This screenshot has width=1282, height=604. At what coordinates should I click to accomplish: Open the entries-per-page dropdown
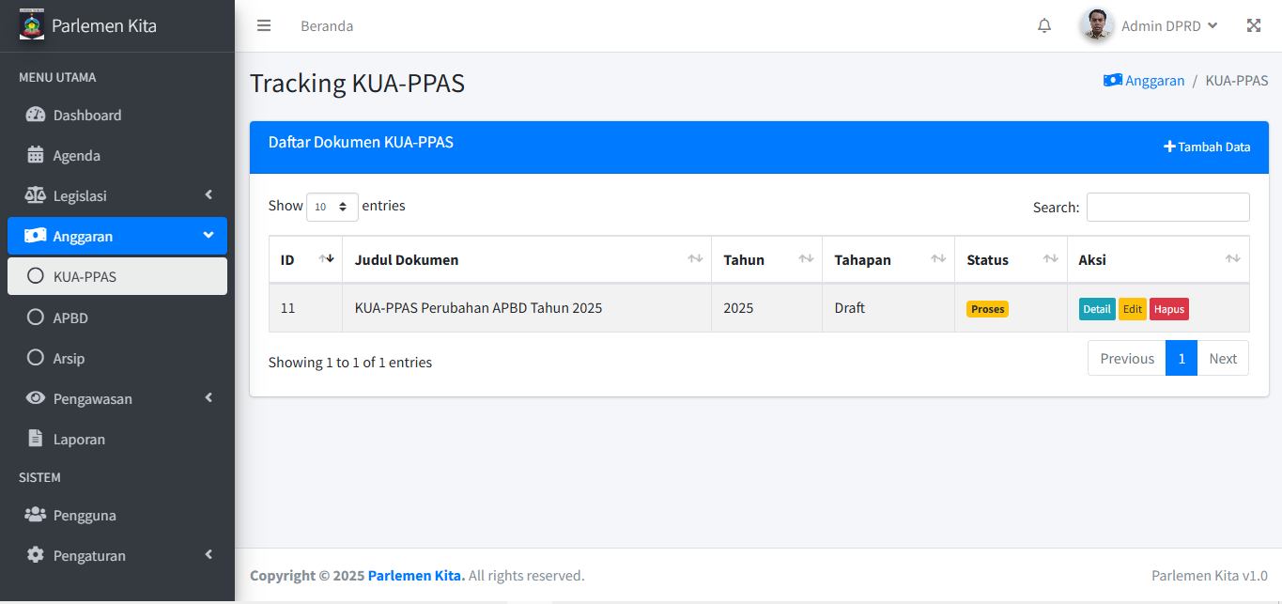(x=332, y=207)
